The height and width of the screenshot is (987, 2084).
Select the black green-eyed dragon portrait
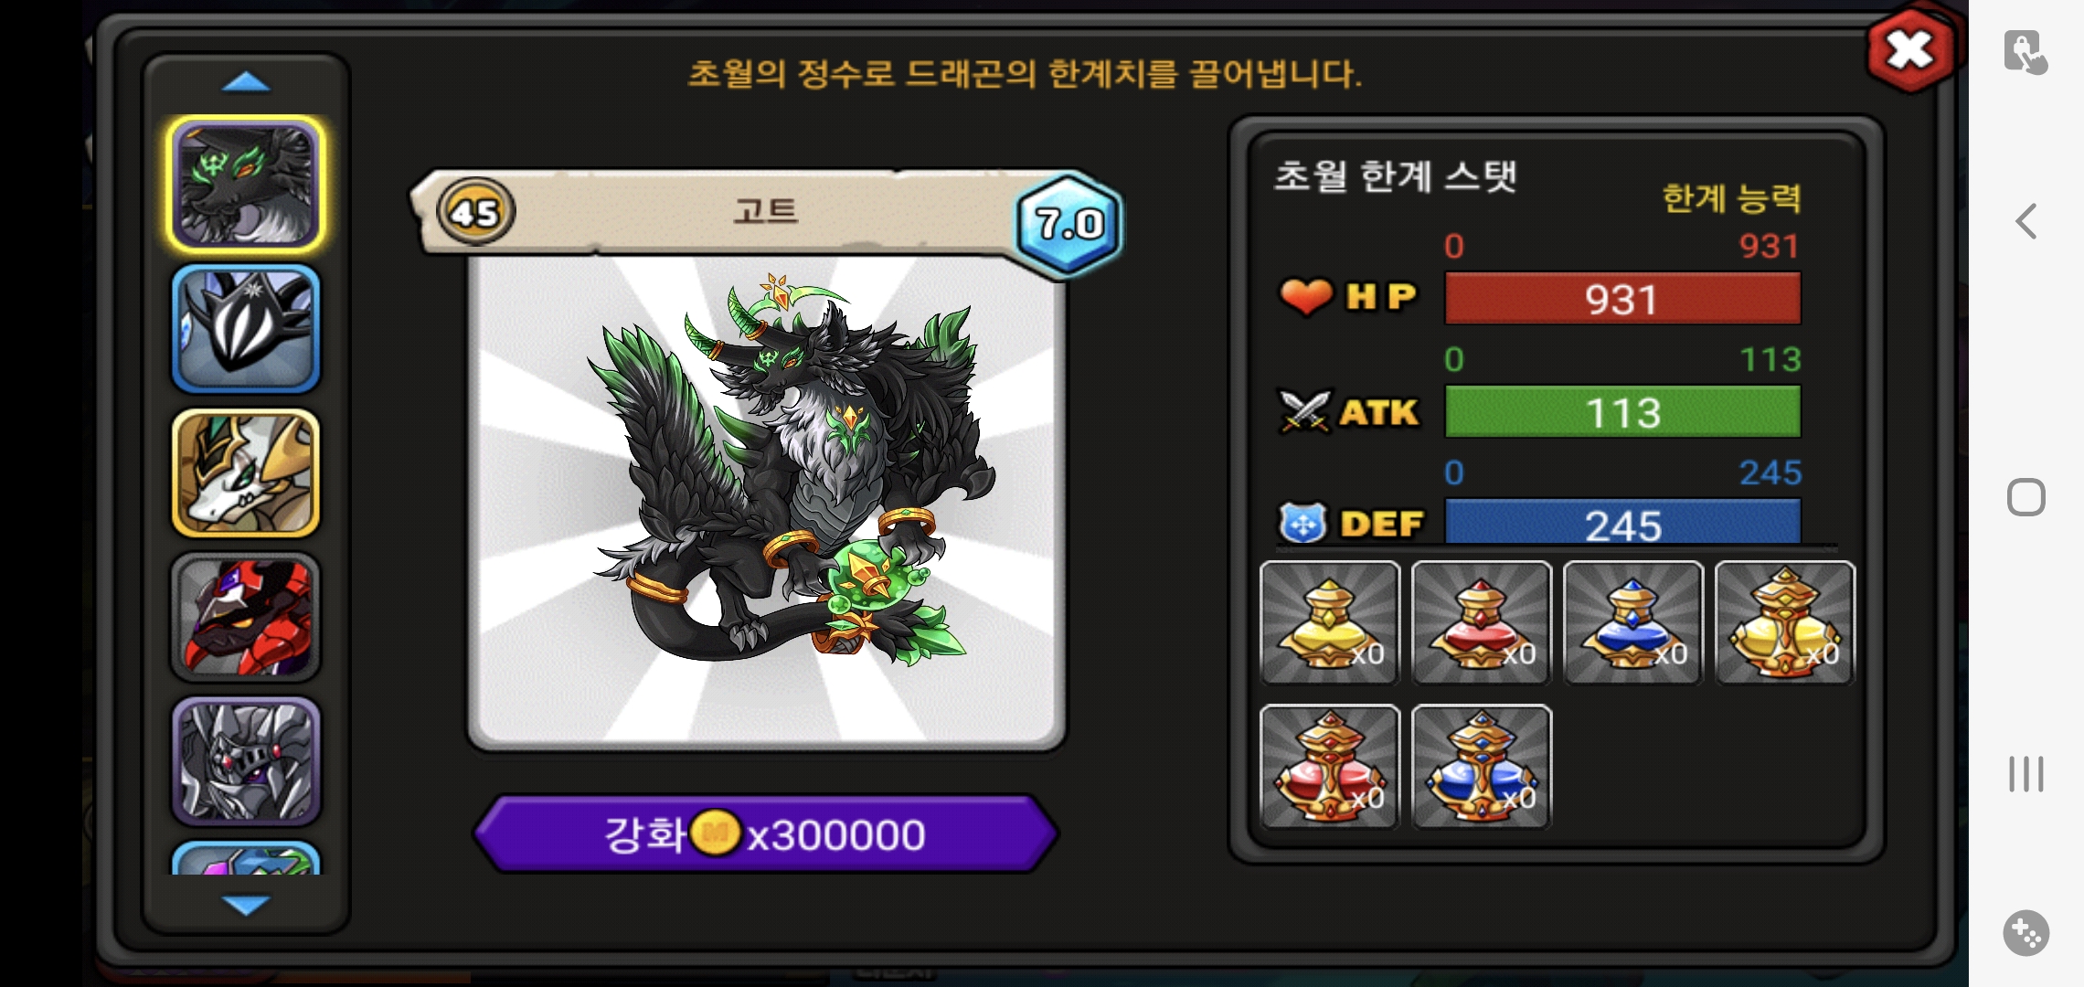pos(246,184)
